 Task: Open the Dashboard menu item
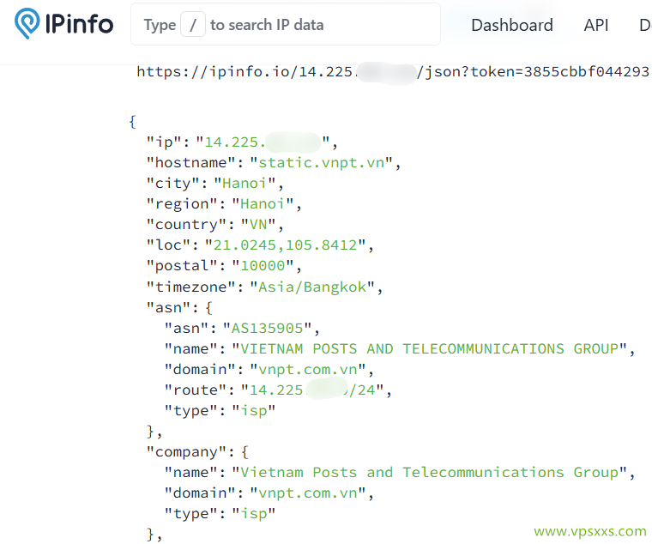[511, 25]
